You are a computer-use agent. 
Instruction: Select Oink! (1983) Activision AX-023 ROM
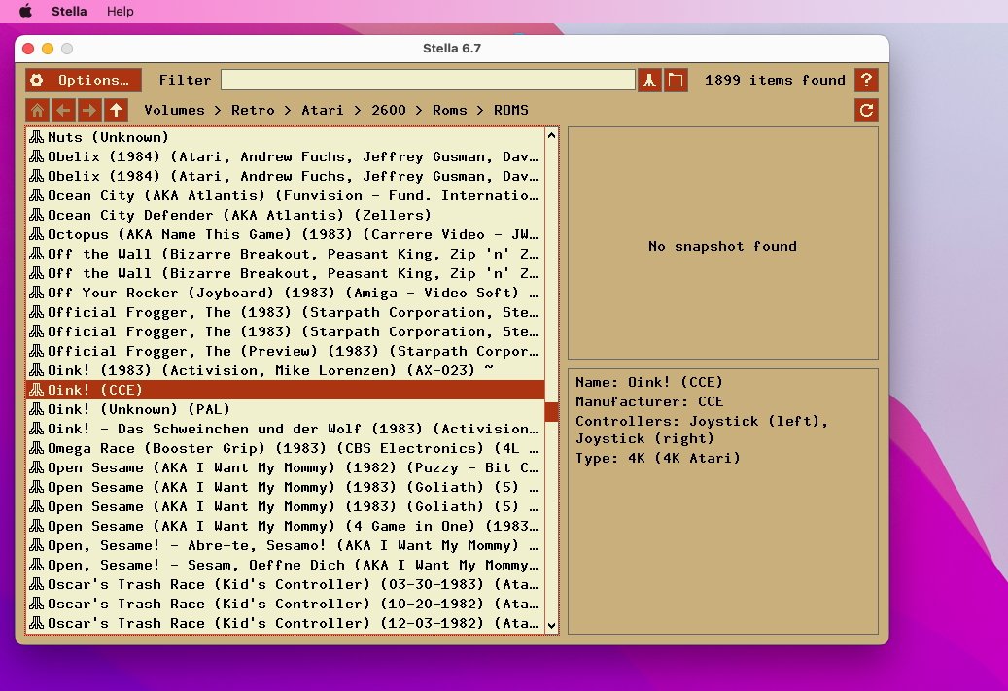(285, 371)
